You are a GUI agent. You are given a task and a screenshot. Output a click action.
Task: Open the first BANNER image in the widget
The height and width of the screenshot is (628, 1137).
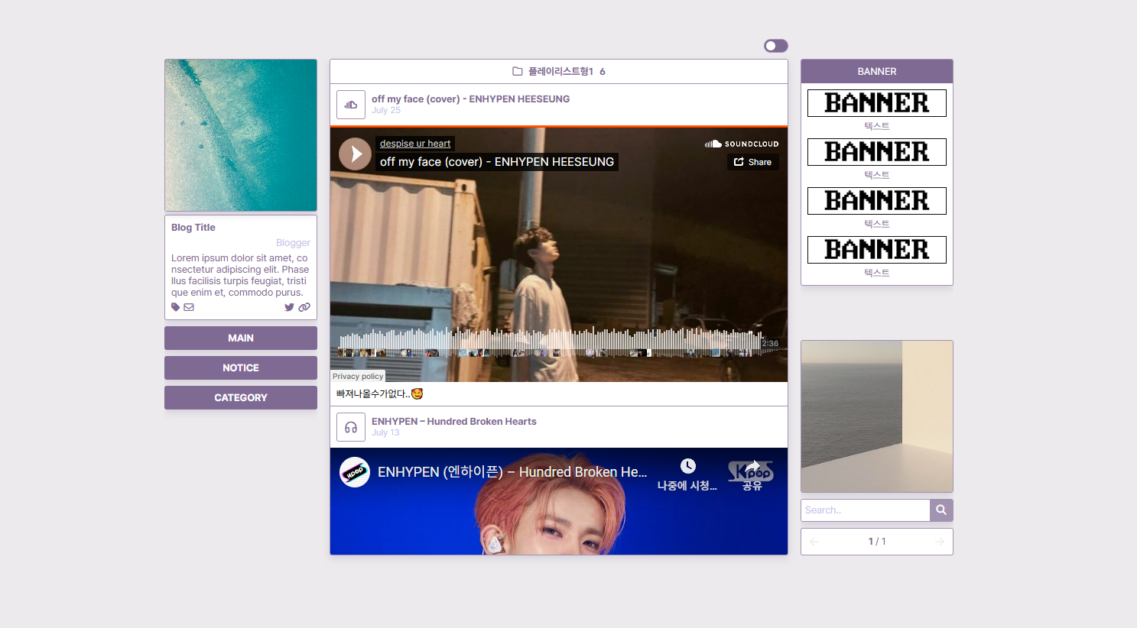click(877, 103)
